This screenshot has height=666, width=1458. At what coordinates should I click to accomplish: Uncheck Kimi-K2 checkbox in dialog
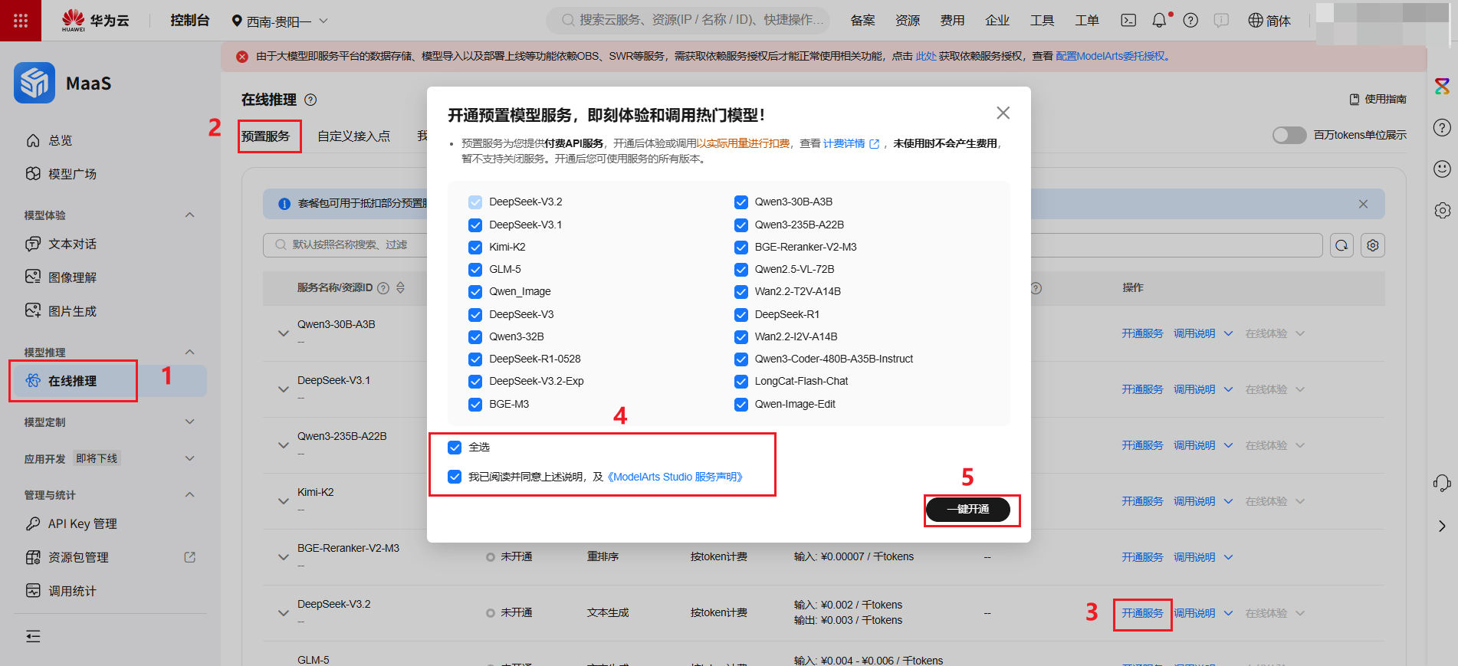tap(475, 247)
